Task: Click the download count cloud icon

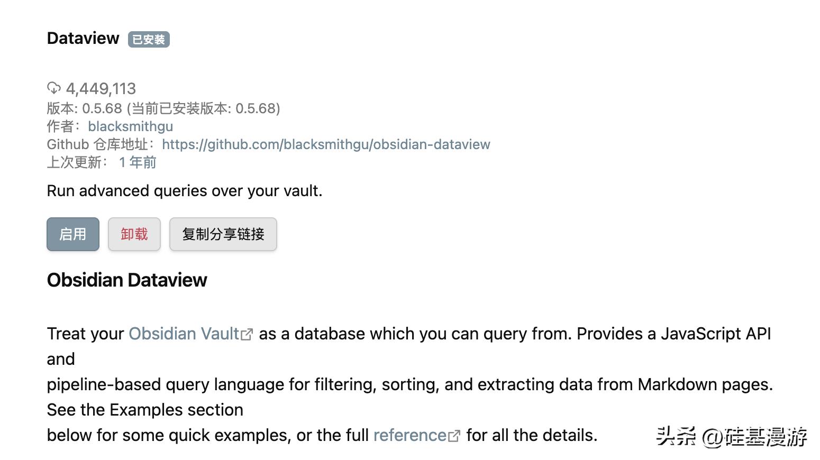Action: (54, 88)
